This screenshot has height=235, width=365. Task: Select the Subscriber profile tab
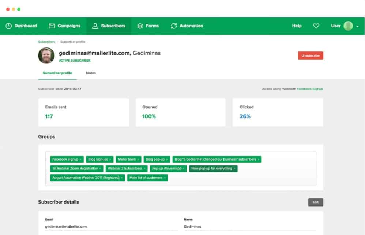tap(57, 73)
